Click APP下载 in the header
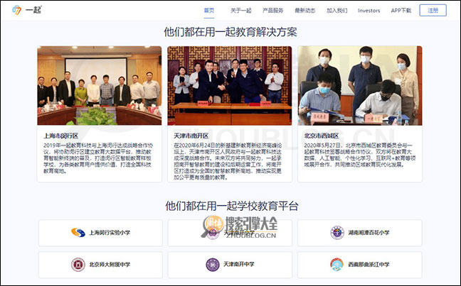This screenshot has height=286, width=461. tap(401, 11)
